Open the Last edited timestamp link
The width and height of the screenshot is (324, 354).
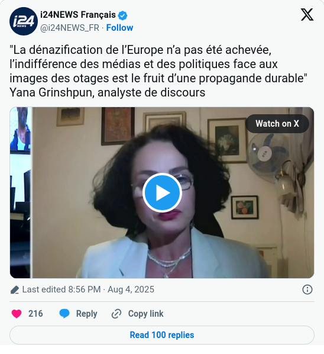pos(88,289)
